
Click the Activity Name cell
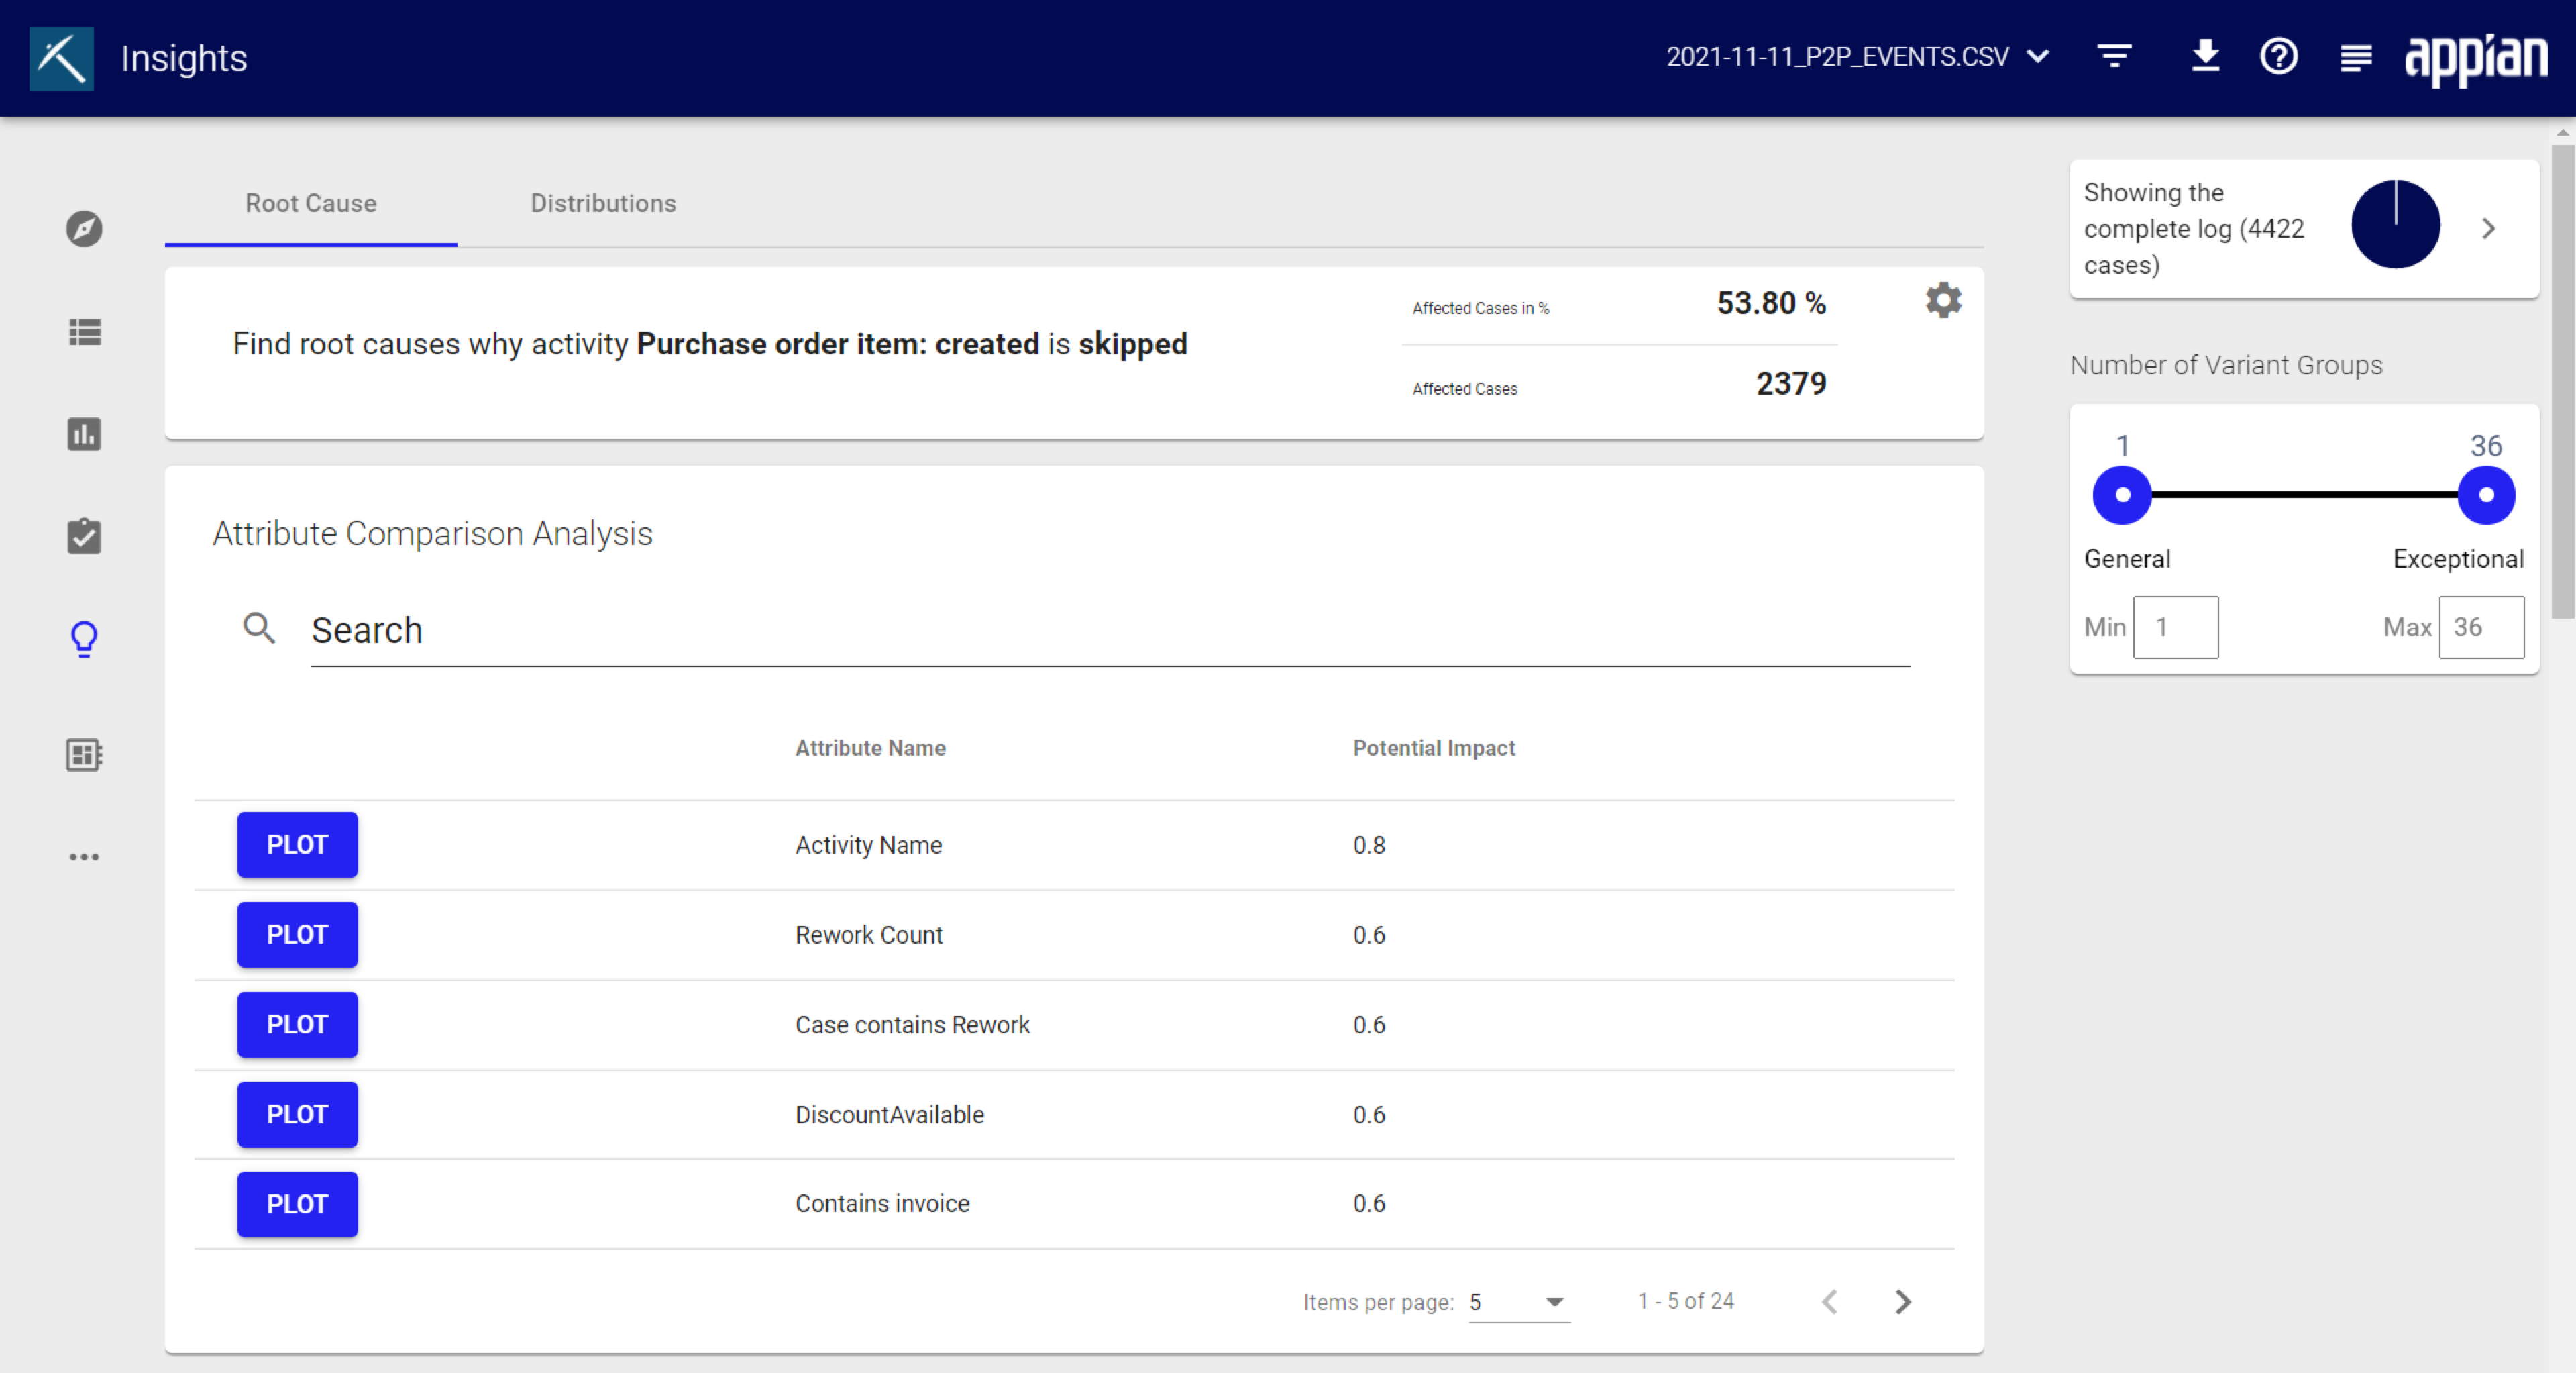[x=868, y=845]
